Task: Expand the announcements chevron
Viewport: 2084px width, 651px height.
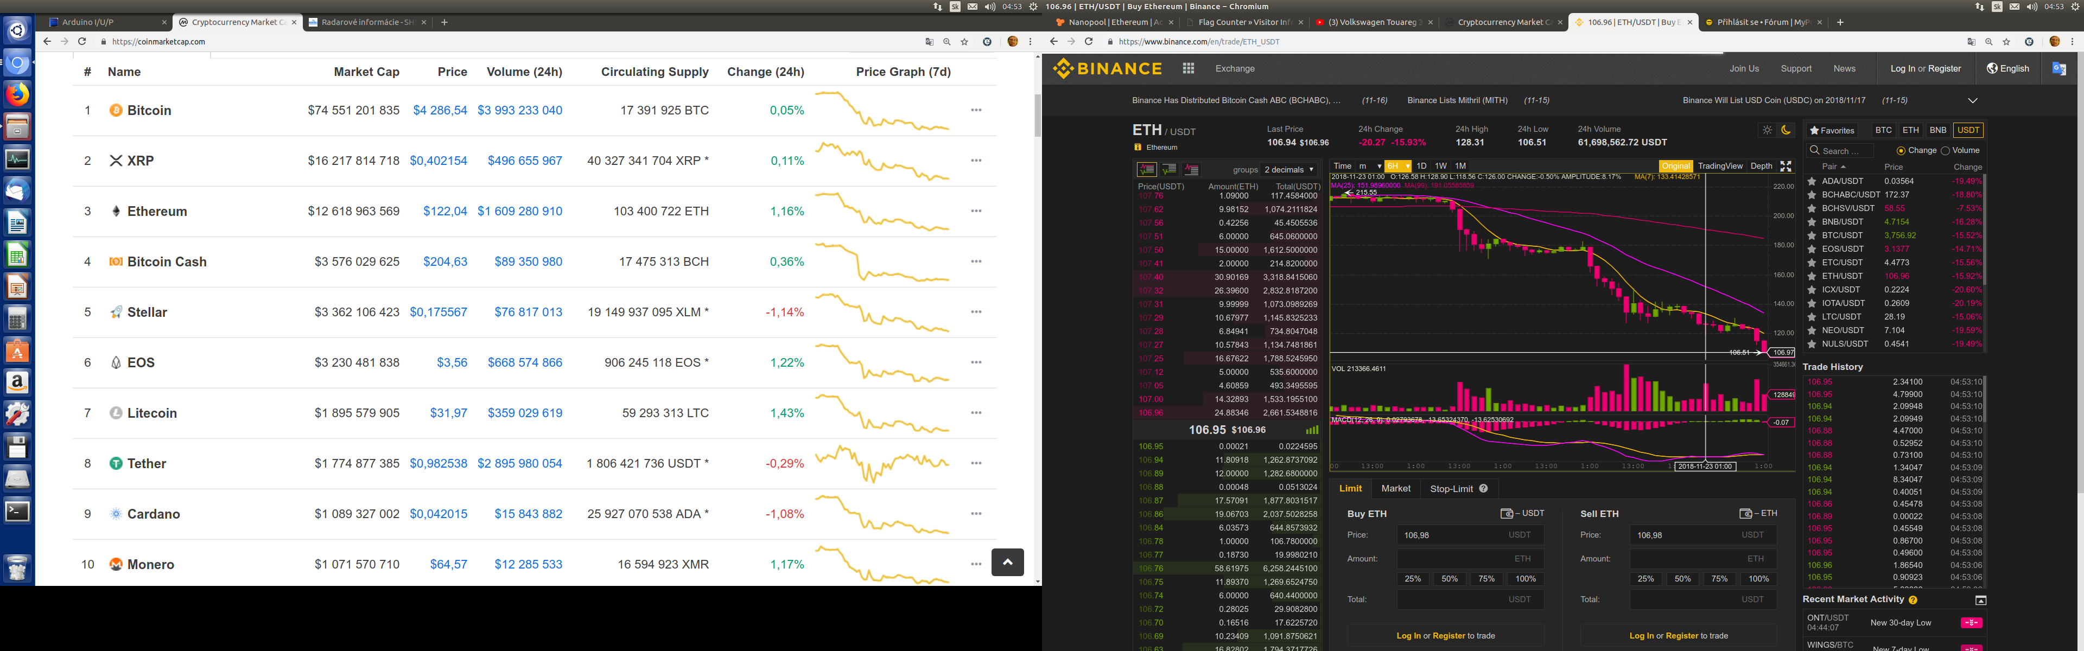Action: click(x=1972, y=101)
